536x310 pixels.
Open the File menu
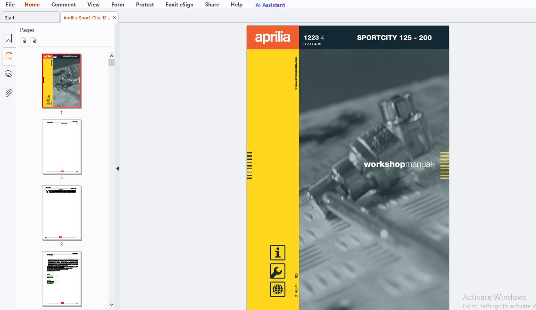click(x=10, y=4)
